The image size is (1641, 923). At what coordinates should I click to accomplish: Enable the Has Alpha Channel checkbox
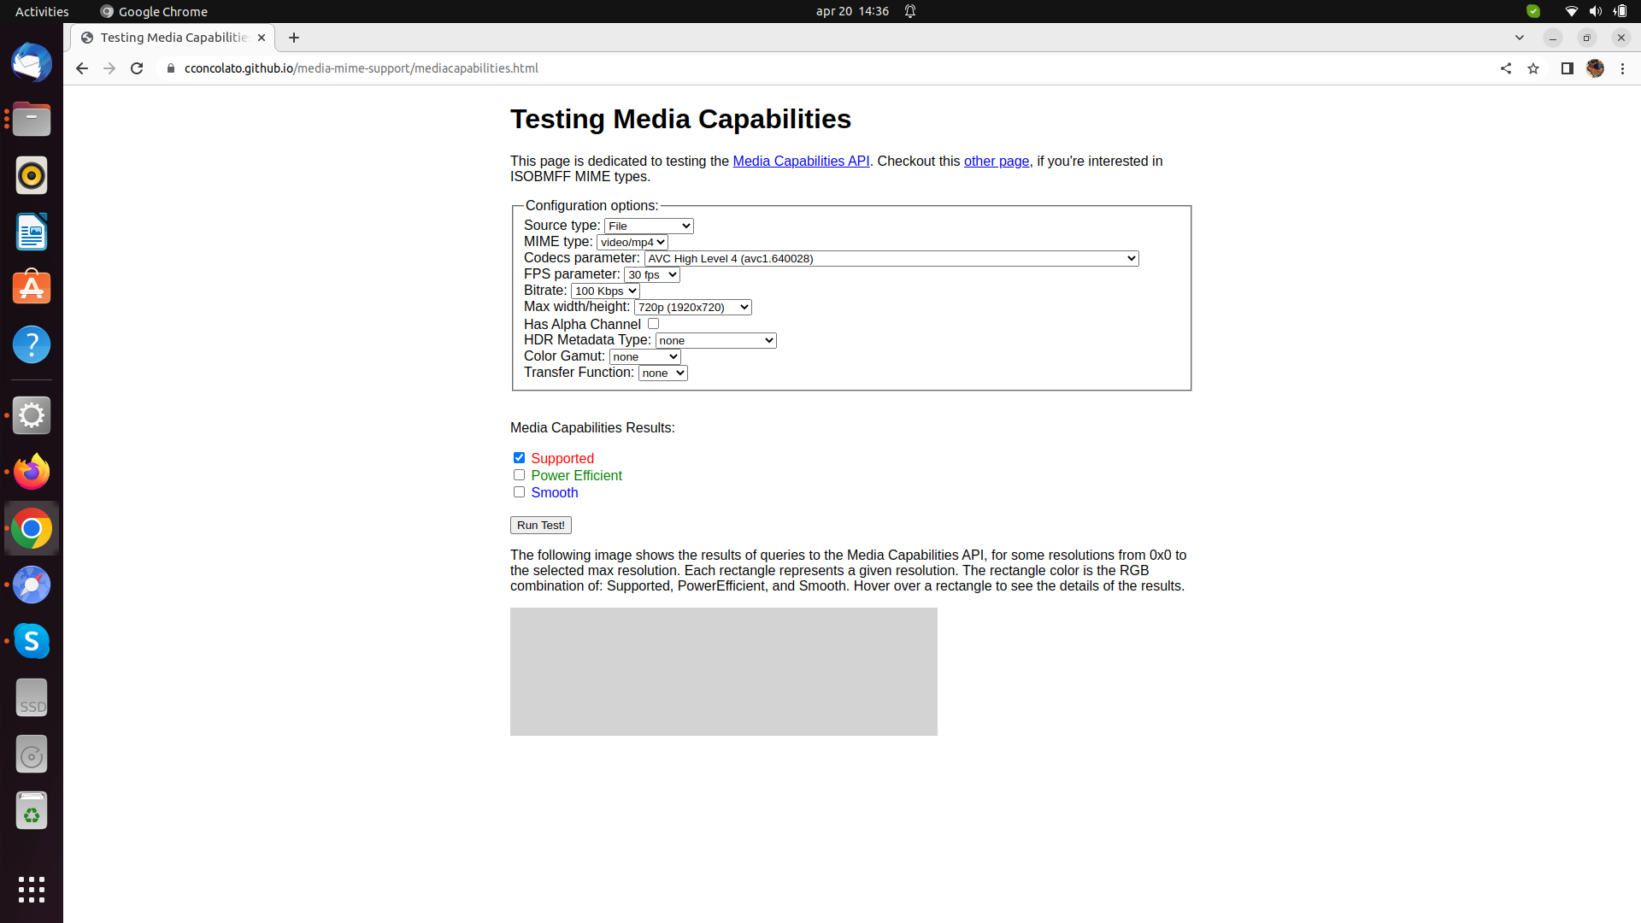(x=653, y=323)
